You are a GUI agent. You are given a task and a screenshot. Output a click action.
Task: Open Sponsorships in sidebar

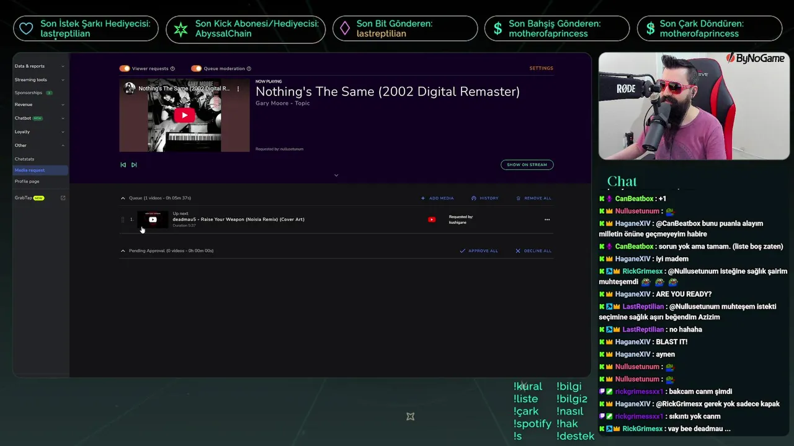click(29, 93)
